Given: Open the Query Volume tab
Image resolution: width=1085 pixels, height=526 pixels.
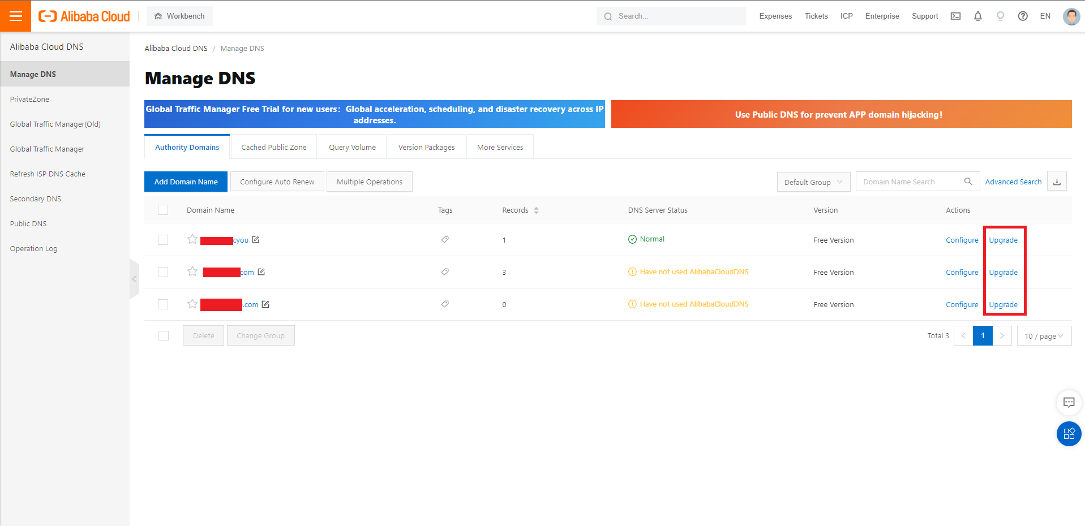Looking at the screenshot, I should click(x=353, y=147).
